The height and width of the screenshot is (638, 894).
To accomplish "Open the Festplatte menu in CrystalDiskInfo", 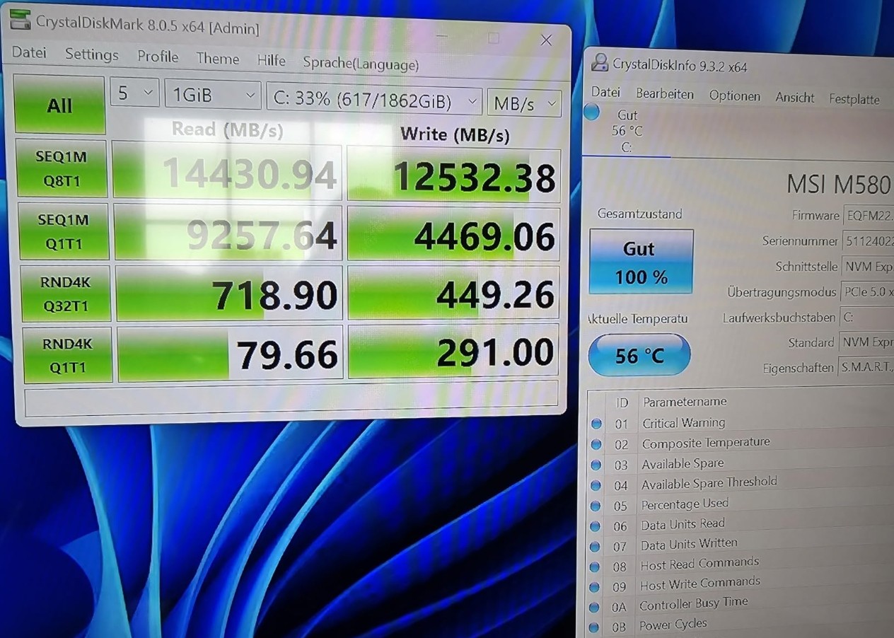I will coord(854,100).
